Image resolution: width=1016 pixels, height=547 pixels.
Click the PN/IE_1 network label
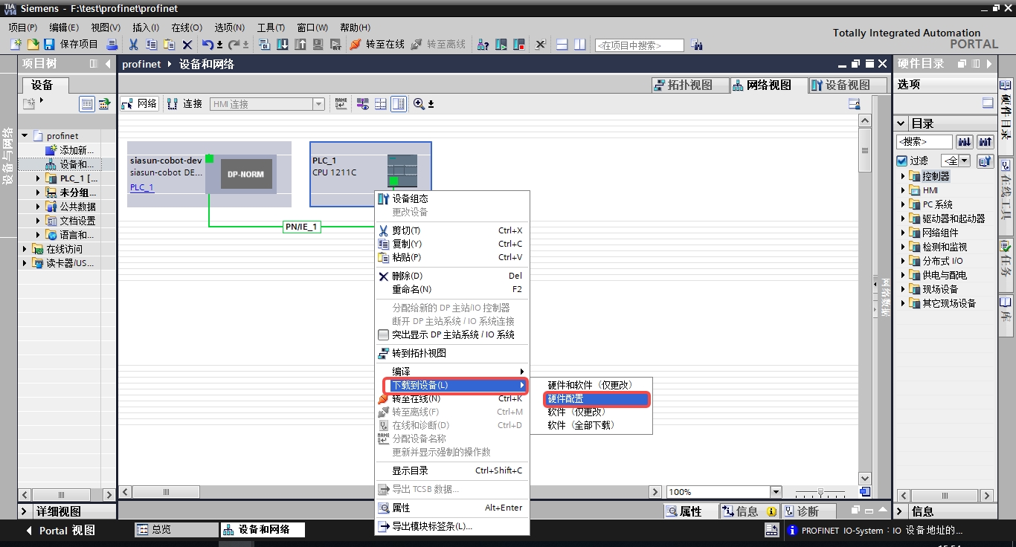(x=302, y=227)
